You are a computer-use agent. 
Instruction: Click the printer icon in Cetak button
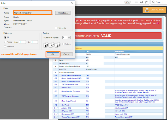pyautogui.click(x=147, y=10)
